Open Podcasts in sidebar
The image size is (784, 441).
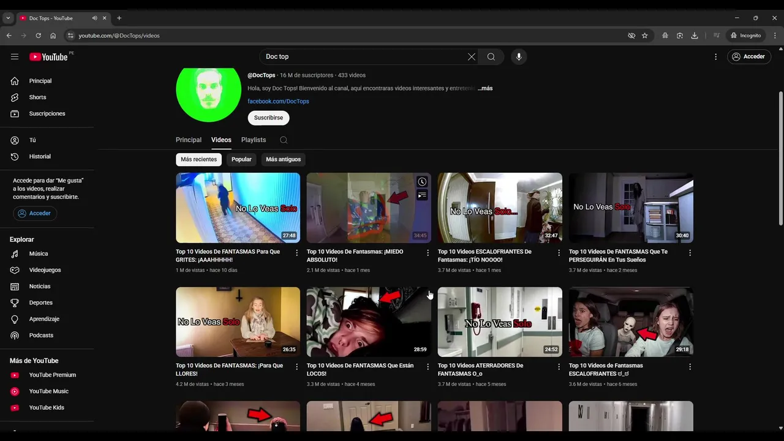pos(47,335)
